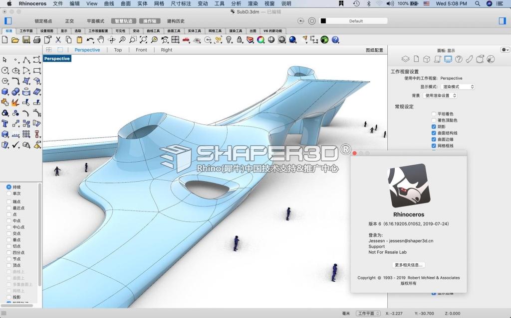Screen dimensions: 511x318
Task: Enable the 中心点 osnap checkbox
Action: (9, 227)
